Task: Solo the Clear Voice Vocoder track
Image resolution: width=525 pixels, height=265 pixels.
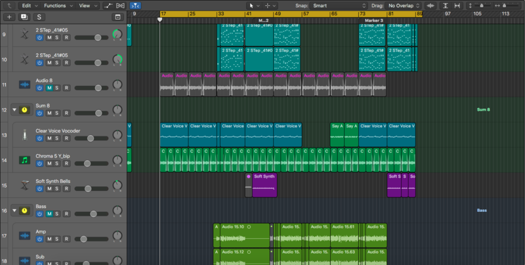Action: pyautogui.click(x=57, y=138)
